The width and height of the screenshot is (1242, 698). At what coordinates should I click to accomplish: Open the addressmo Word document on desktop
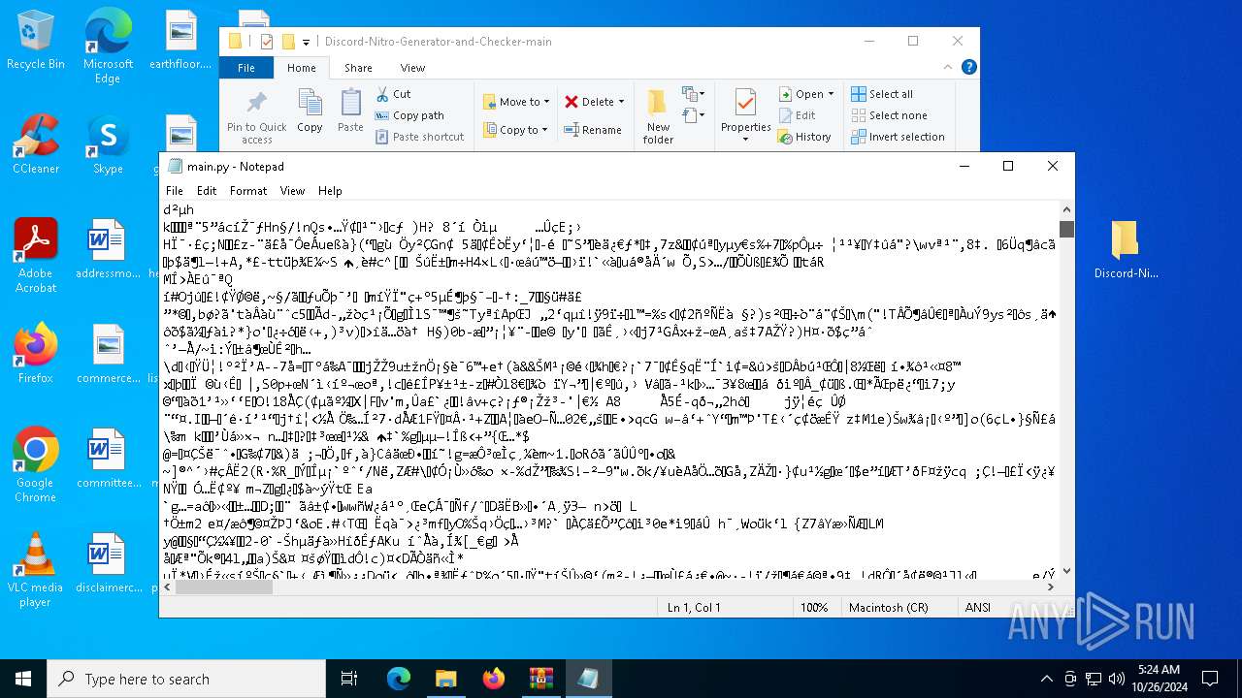pos(108,249)
